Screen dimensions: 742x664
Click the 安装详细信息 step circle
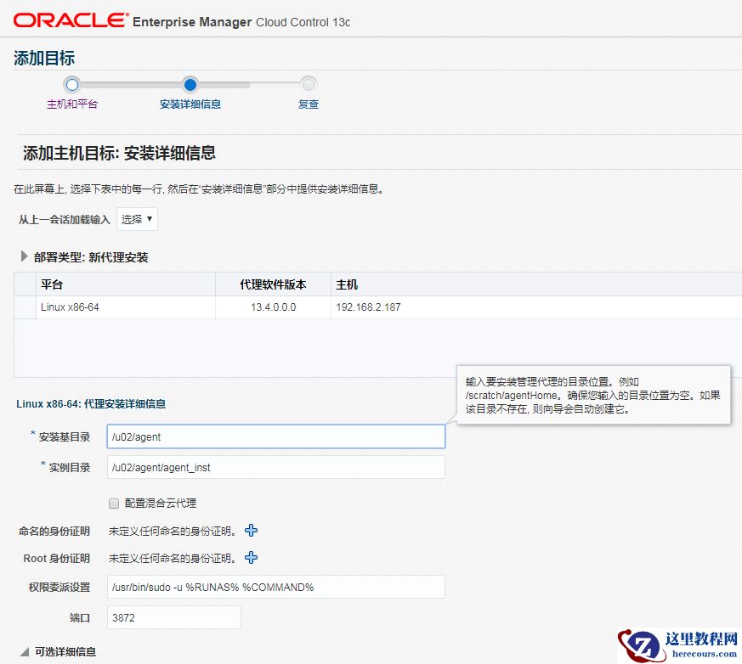[x=190, y=85]
